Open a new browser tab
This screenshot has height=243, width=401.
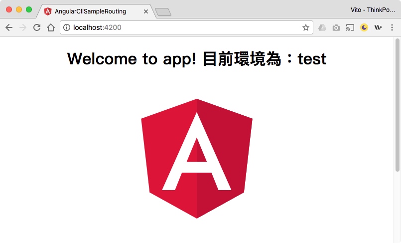(x=163, y=12)
